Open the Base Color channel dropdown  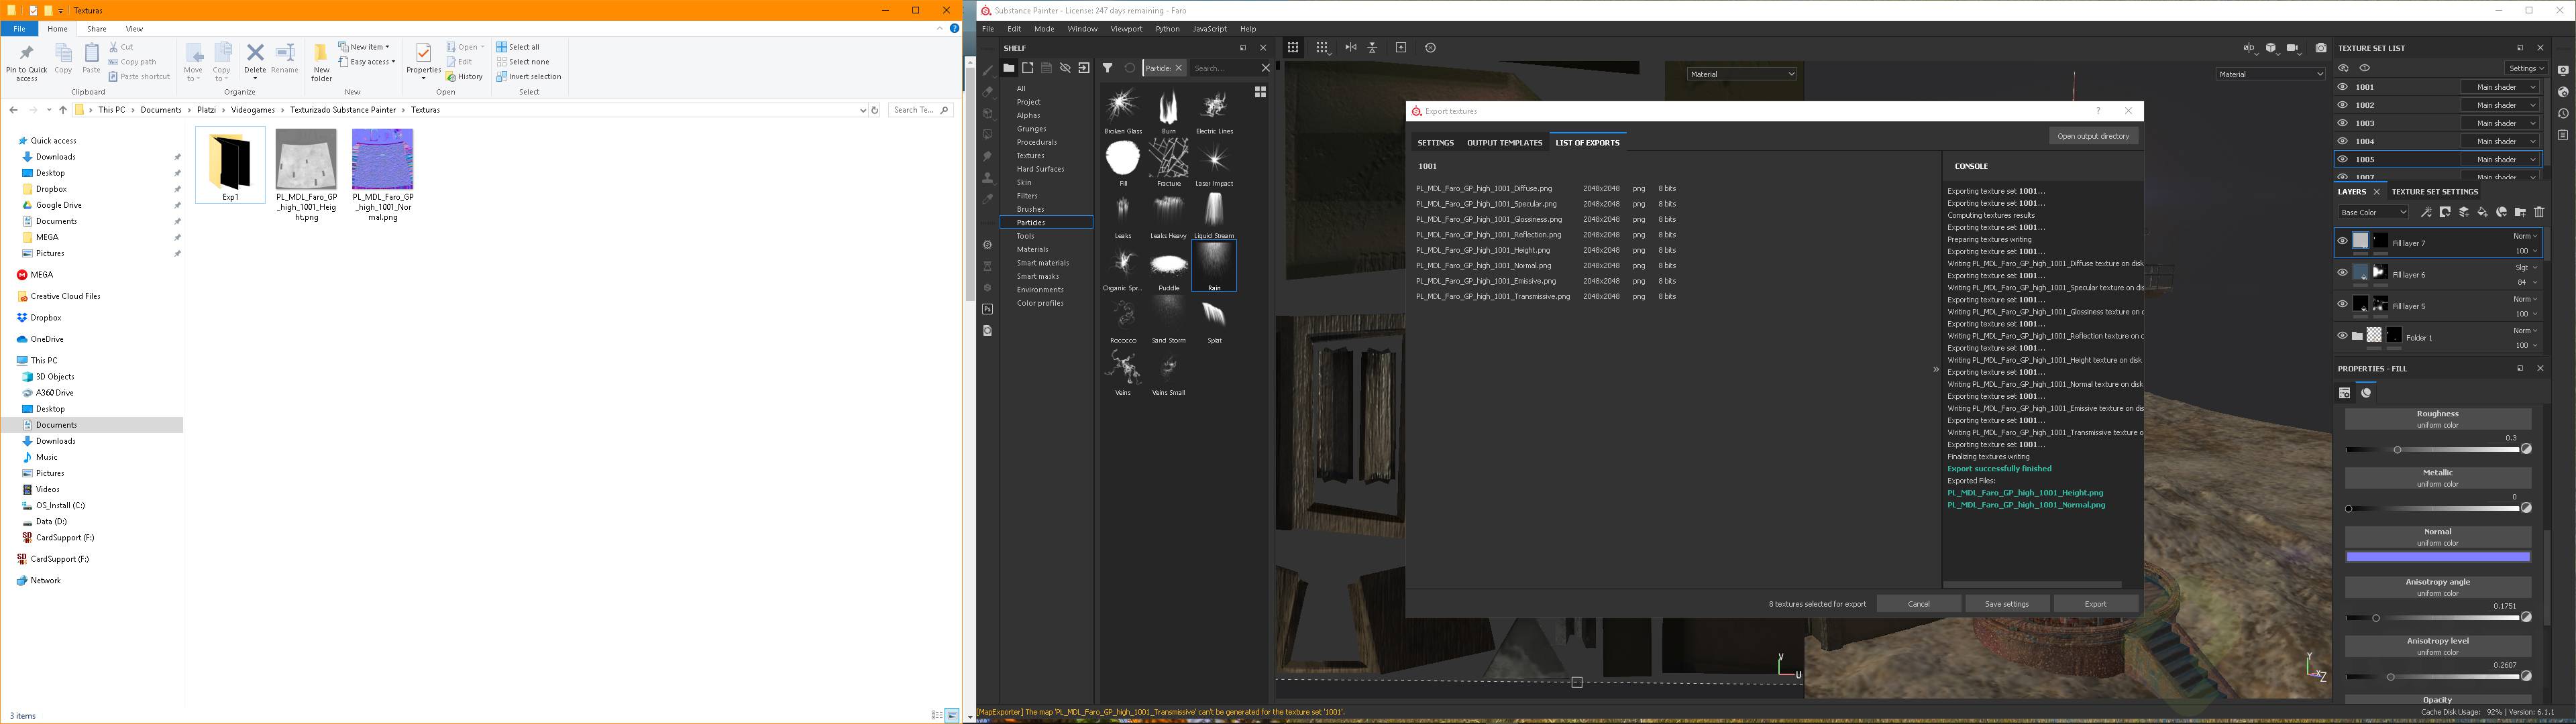2373,212
